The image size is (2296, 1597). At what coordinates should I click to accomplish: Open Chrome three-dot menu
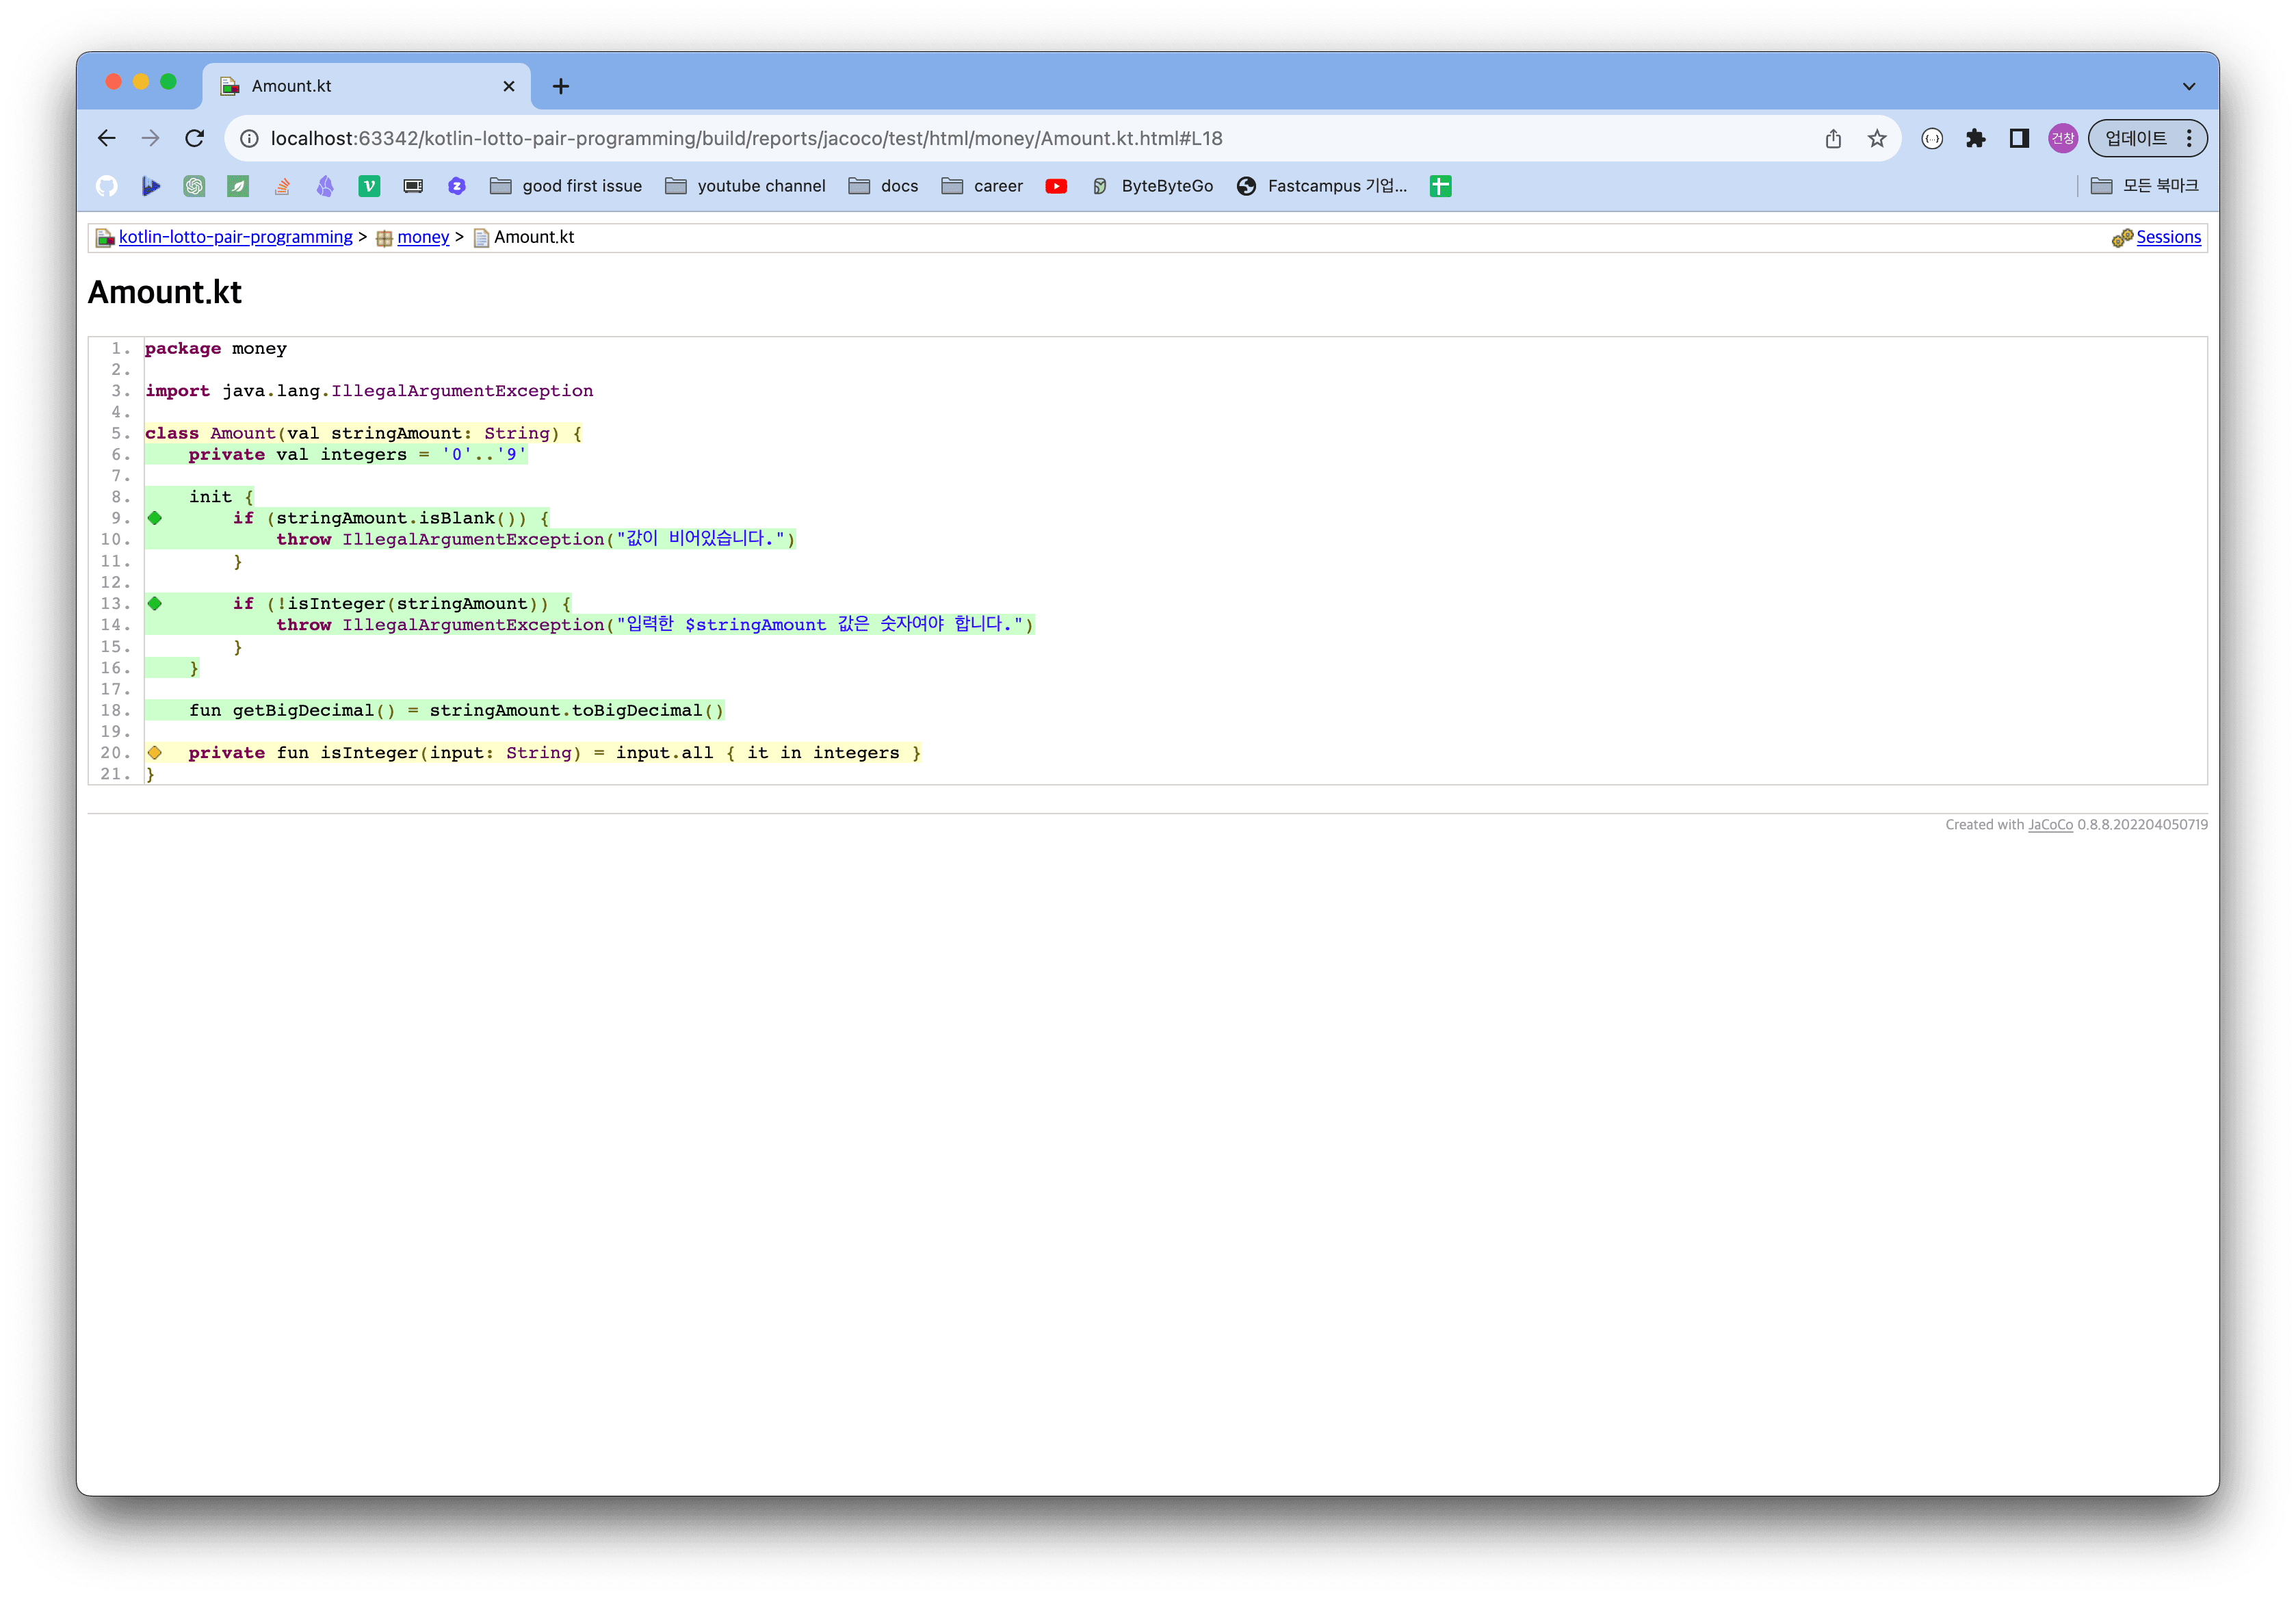tap(2190, 138)
